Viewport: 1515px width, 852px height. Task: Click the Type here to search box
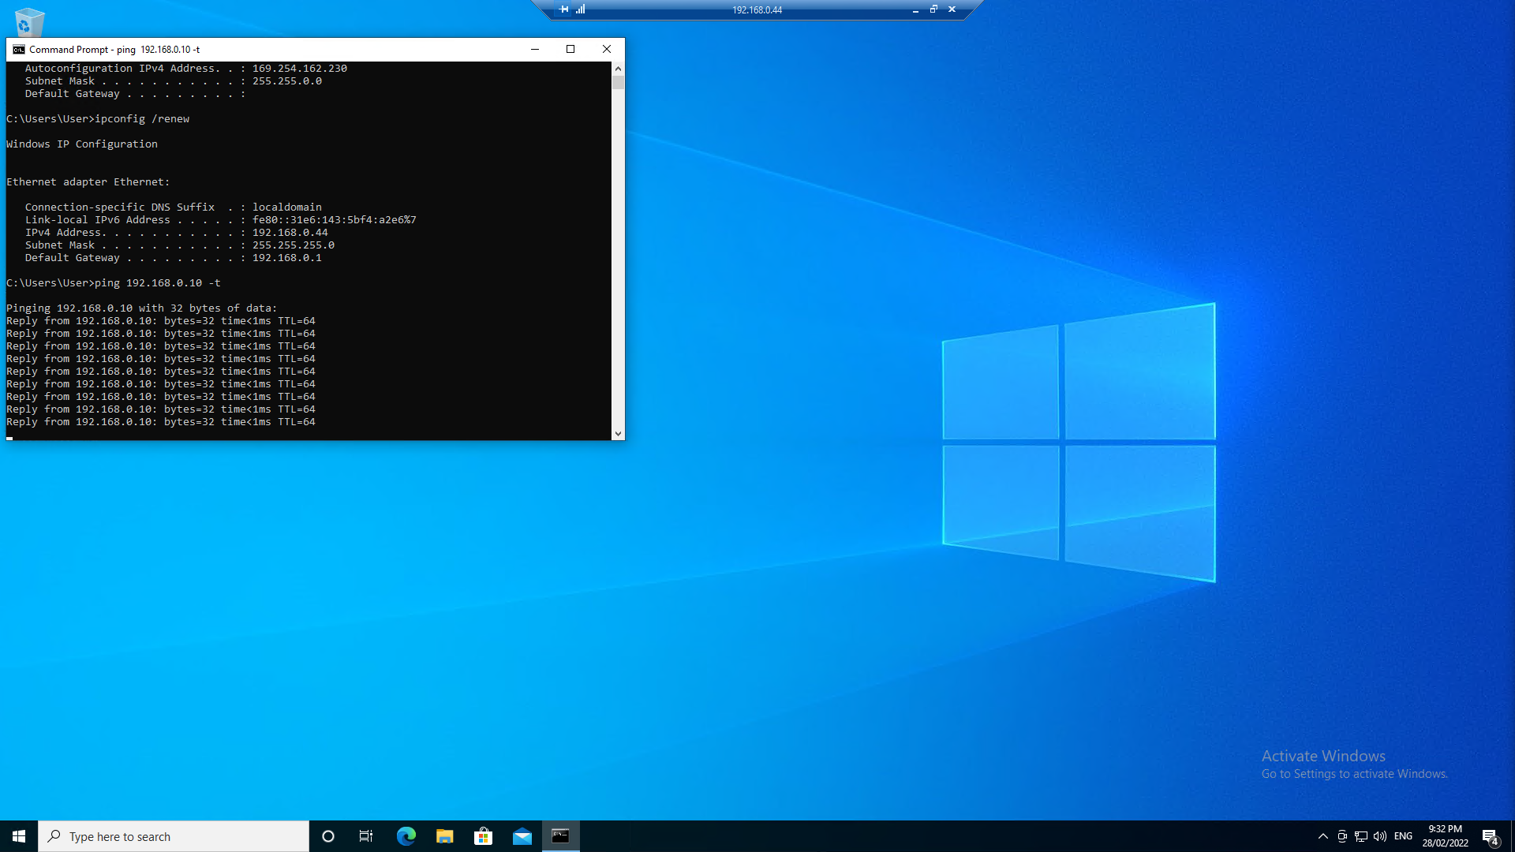[x=174, y=836]
